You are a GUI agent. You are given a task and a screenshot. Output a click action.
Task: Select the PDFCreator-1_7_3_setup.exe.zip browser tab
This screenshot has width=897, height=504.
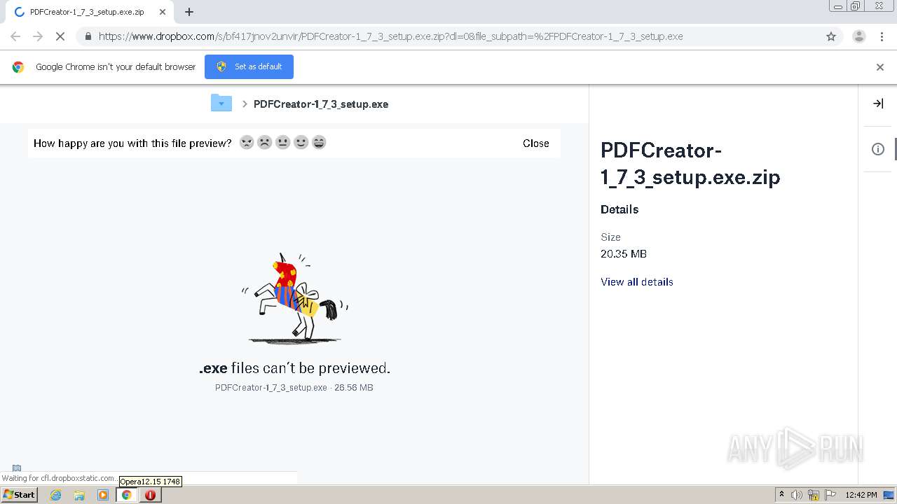pyautogui.click(x=89, y=12)
